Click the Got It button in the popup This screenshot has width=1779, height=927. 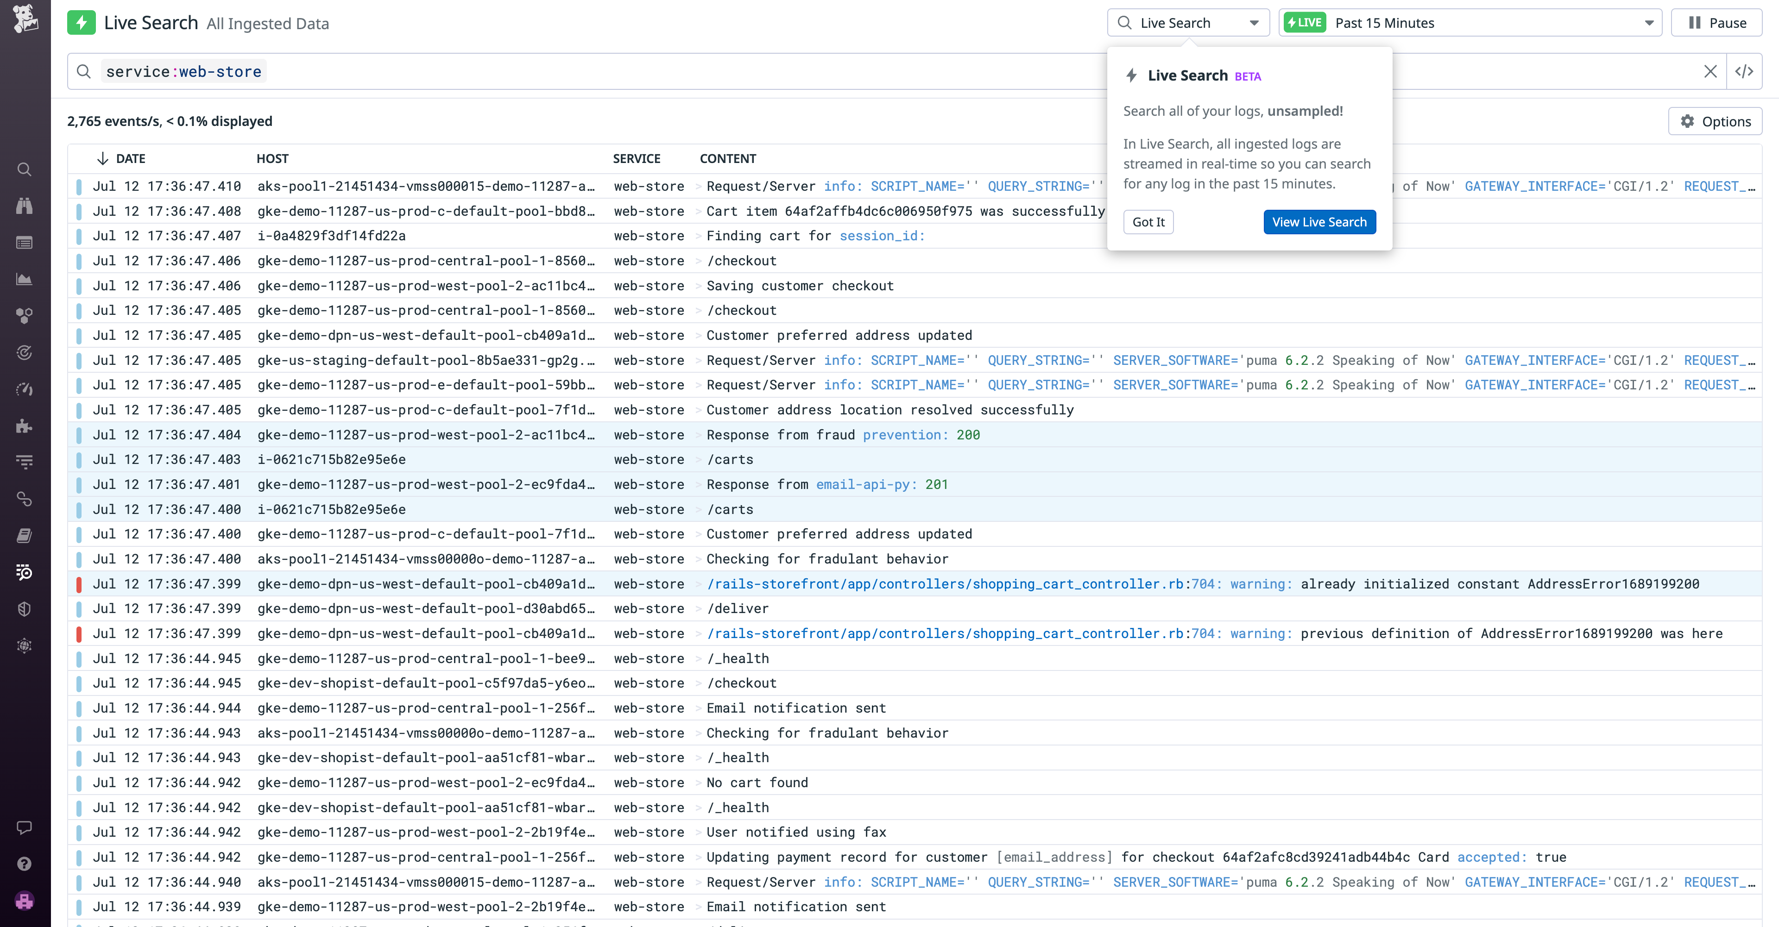point(1148,222)
